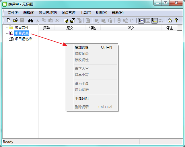The image size is (185, 147).
Task: Click the binoculars Find icon
Action: pos(31,20)
